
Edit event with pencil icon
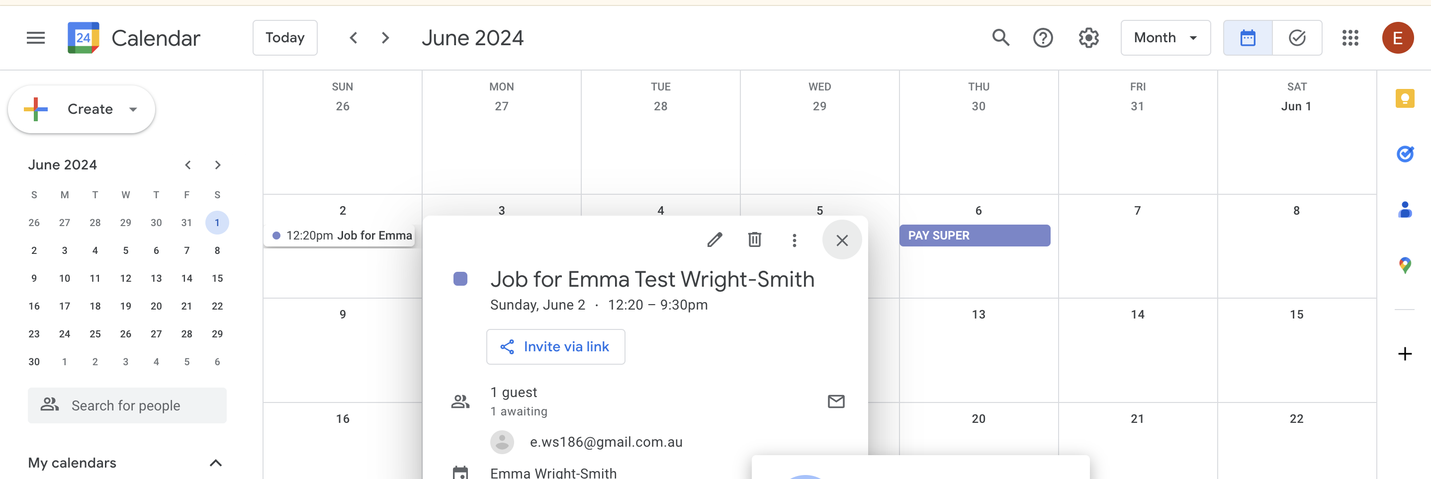point(715,240)
